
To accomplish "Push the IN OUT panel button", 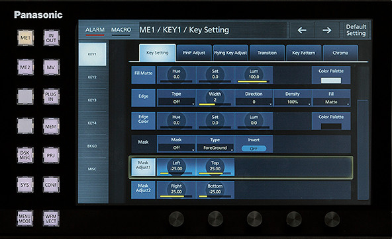I will click(51, 38).
